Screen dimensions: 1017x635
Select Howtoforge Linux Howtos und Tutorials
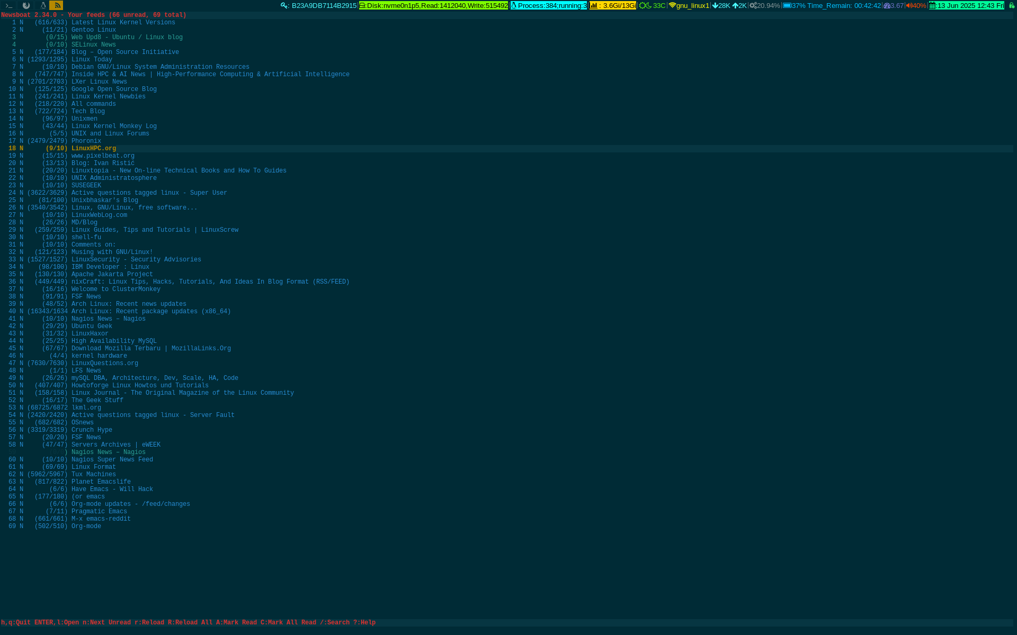[x=140, y=385]
